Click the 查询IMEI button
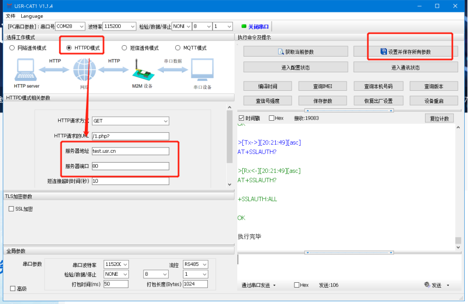This screenshot has height=304, width=468. pos(323,86)
